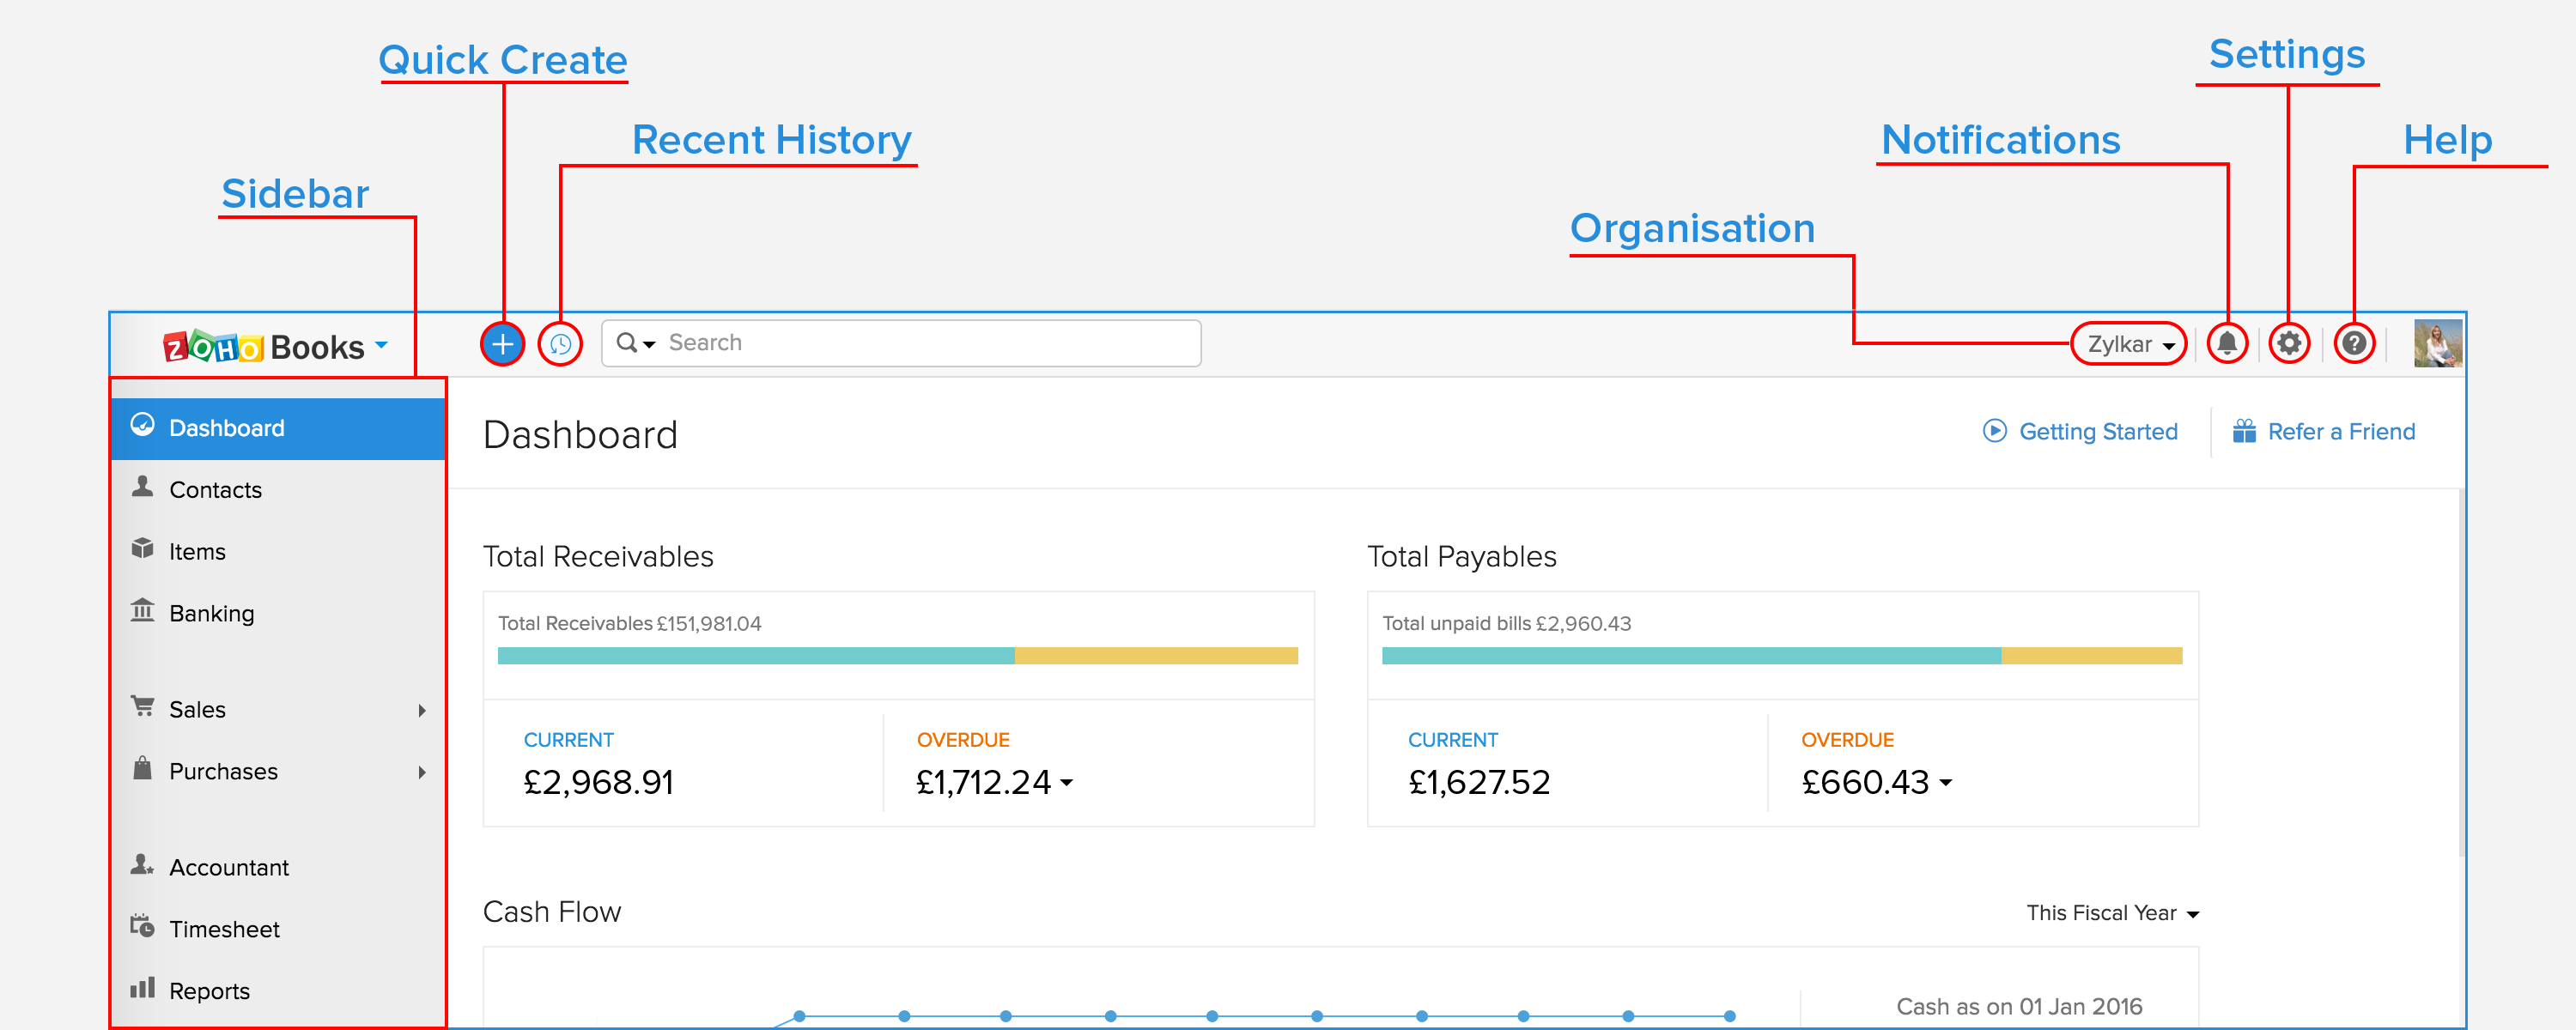Viewport: 2576px width, 1030px height.
Task: Open the This Fiscal Year dropdown
Action: [2111, 913]
